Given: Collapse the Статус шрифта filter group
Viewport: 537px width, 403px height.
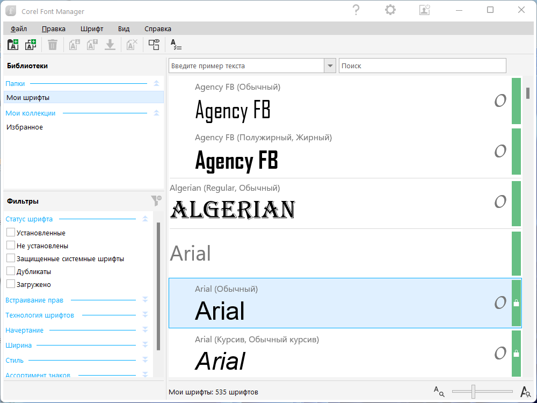Looking at the screenshot, I should pos(145,219).
